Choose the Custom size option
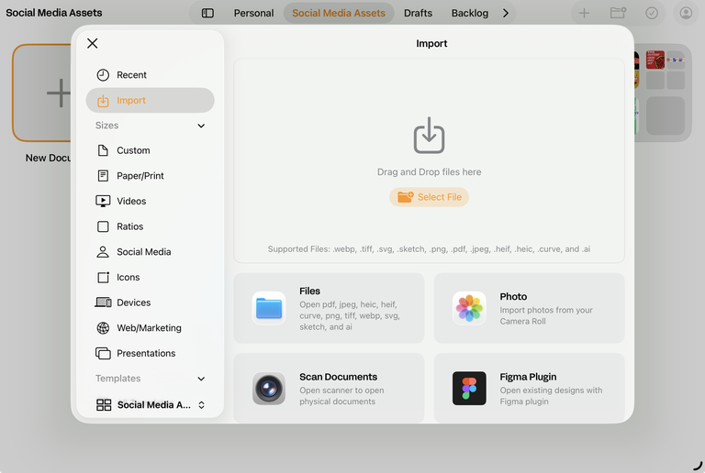Image resolution: width=705 pixels, height=473 pixels. pos(150,150)
